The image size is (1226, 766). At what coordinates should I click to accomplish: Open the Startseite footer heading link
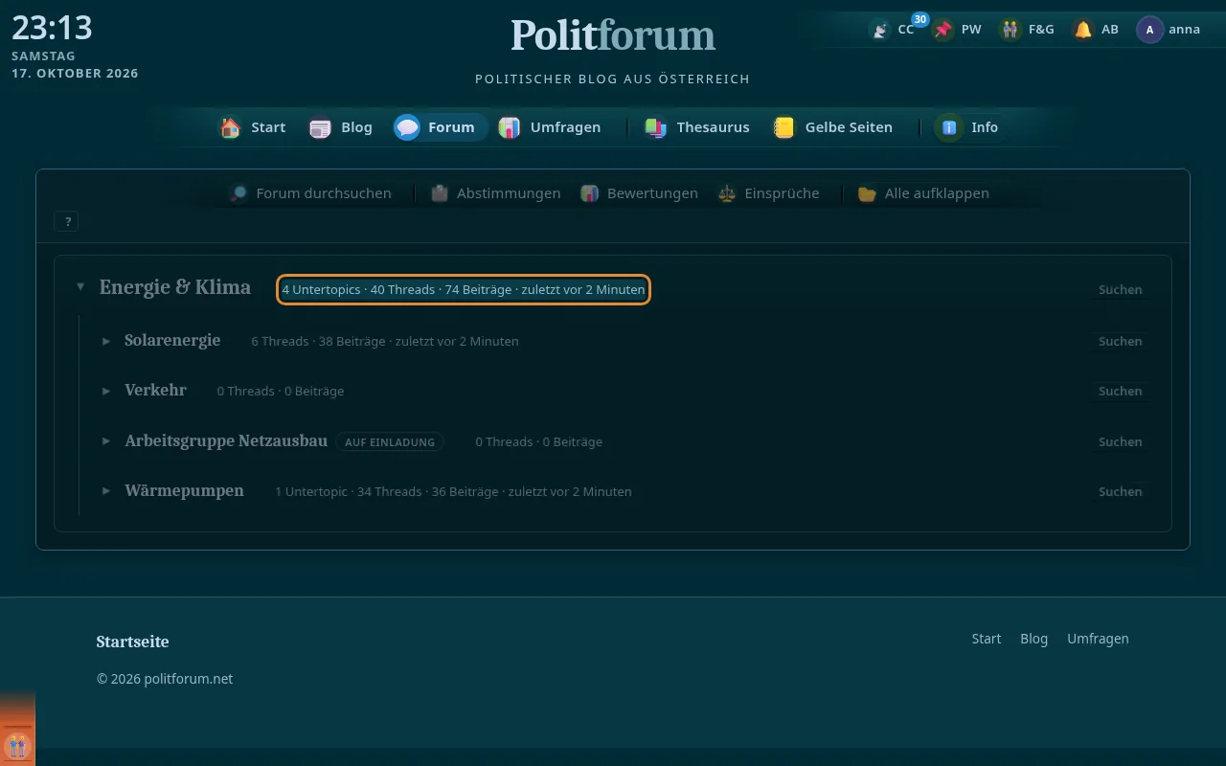pyautogui.click(x=132, y=642)
